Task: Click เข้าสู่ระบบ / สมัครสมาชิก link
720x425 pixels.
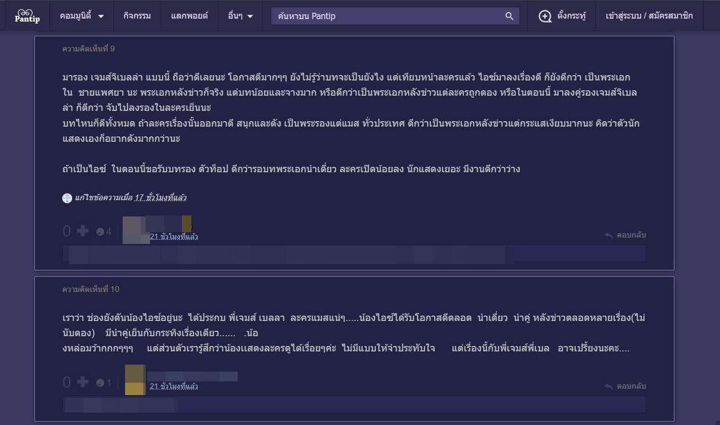Action: coord(649,16)
